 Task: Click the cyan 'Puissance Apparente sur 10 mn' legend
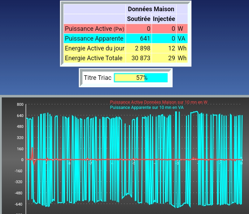pos(147,108)
